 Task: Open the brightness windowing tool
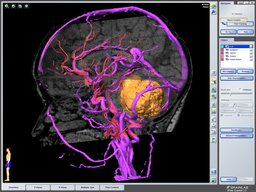(213, 104)
